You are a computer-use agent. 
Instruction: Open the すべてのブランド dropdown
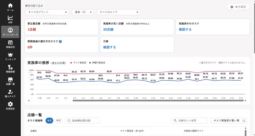[x=47, y=12]
